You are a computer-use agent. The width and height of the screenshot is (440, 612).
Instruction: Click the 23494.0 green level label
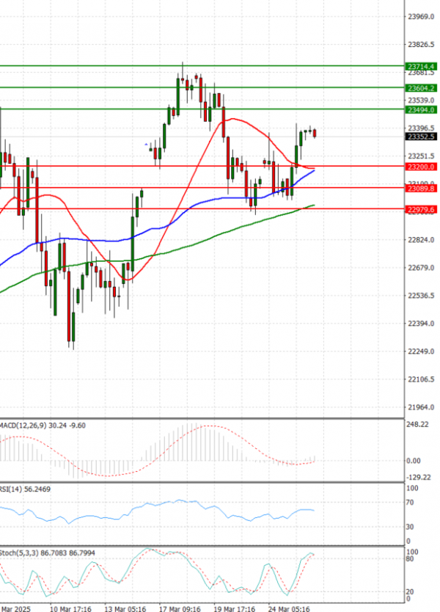[x=421, y=109]
